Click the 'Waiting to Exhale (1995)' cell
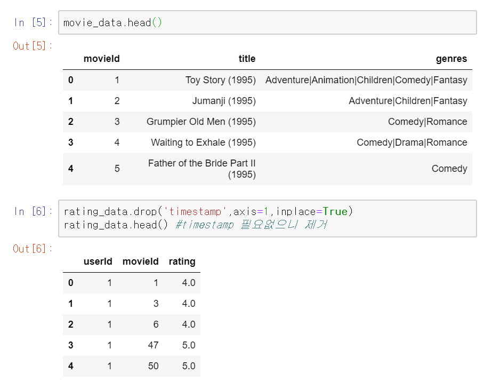This screenshot has height=381, width=484. click(x=204, y=142)
